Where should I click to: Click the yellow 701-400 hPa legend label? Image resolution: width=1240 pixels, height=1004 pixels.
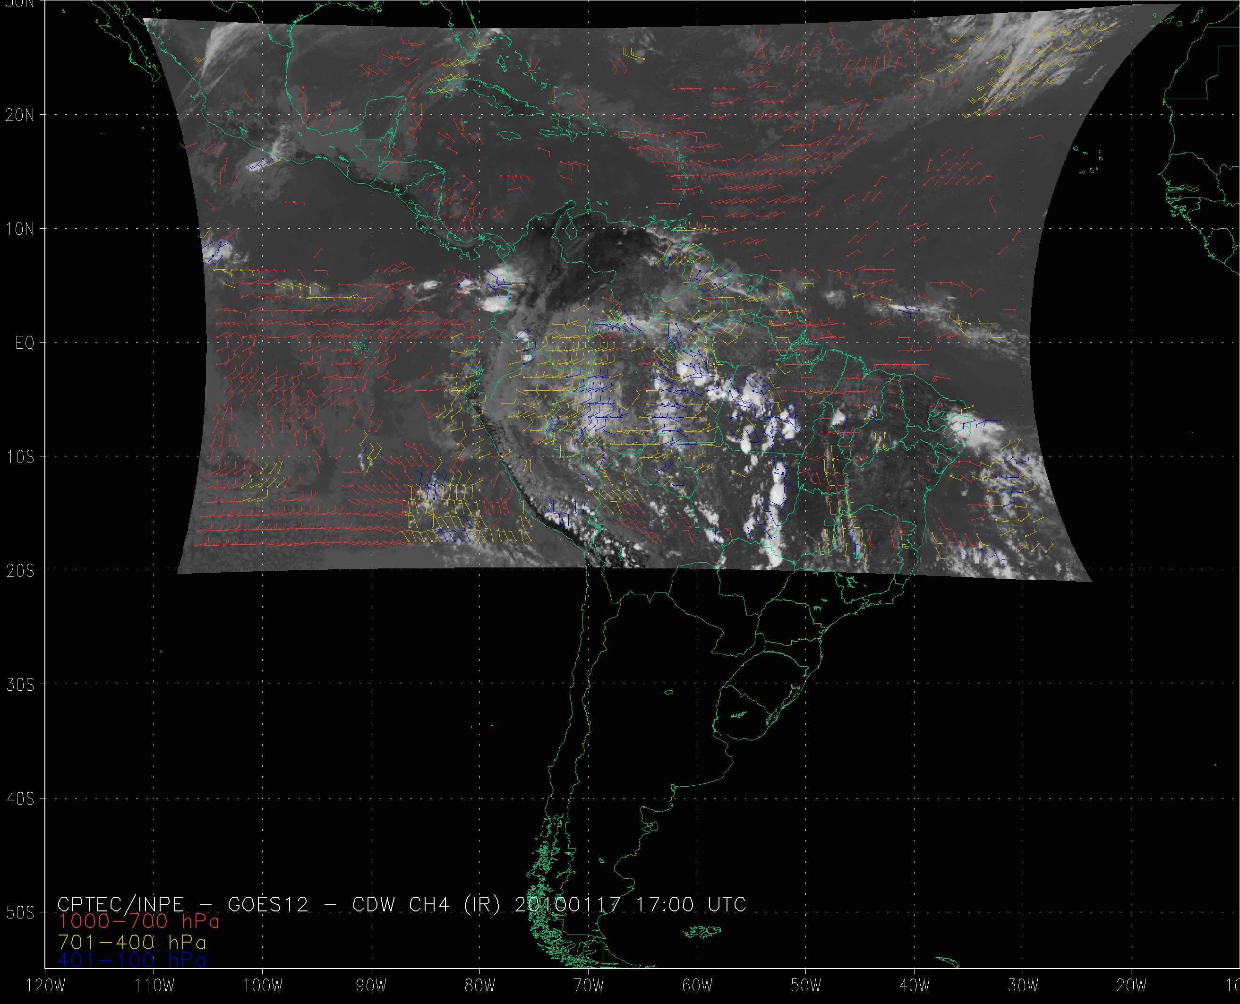click(132, 941)
